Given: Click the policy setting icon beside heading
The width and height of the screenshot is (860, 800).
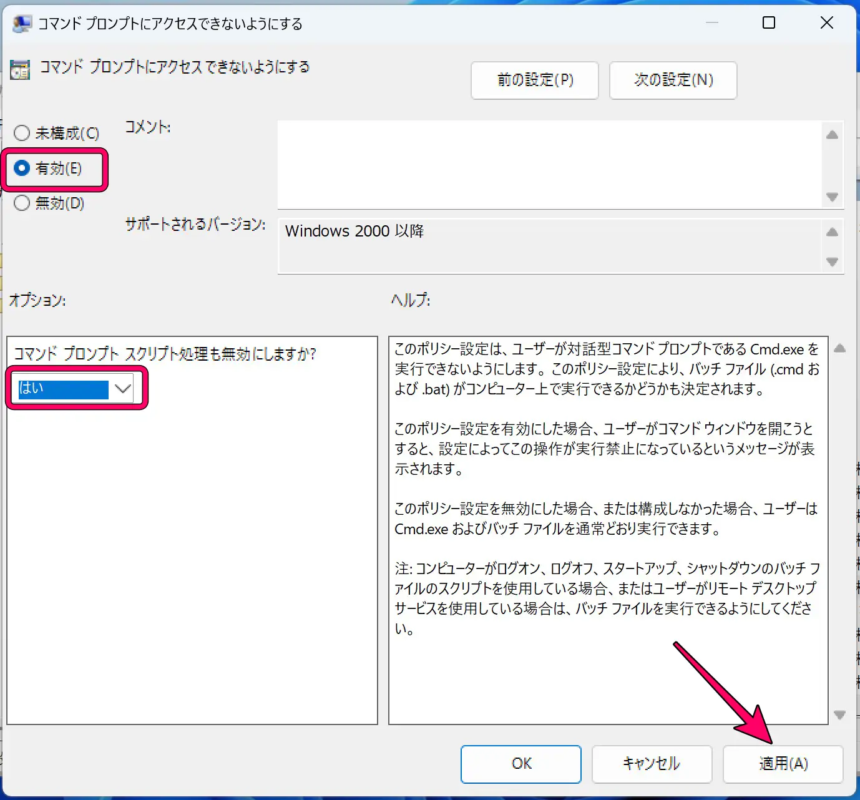Looking at the screenshot, I should tap(20, 70).
